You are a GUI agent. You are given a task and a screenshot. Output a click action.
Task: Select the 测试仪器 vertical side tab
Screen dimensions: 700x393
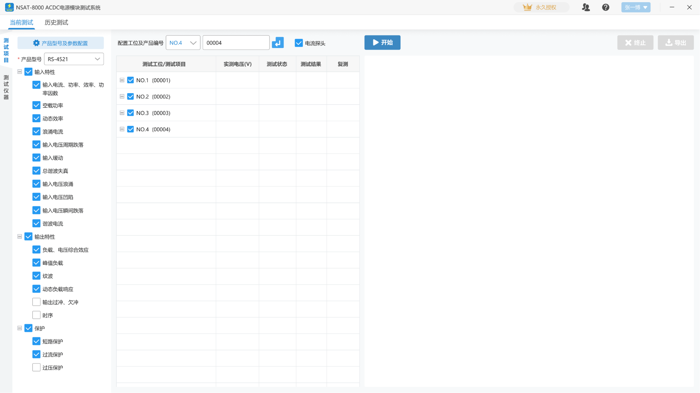[6, 87]
